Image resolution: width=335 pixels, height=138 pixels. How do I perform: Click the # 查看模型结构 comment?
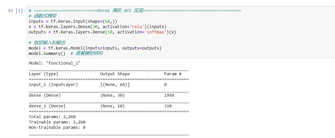point(87,53)
